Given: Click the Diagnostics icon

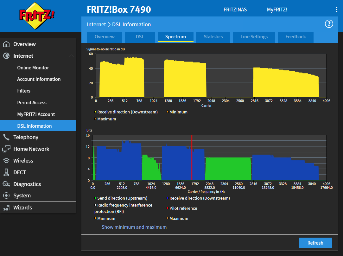Looking at the screenshot, I should click(x=6, y=184).
